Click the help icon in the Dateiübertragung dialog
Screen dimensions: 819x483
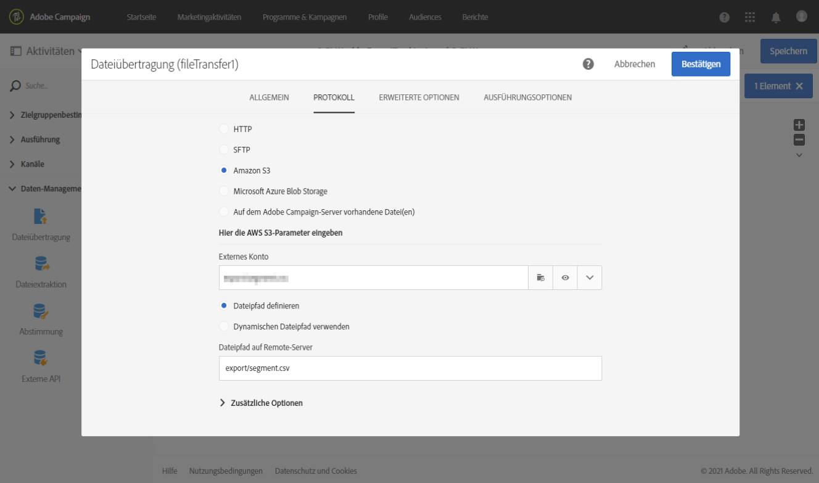point(588,64)
